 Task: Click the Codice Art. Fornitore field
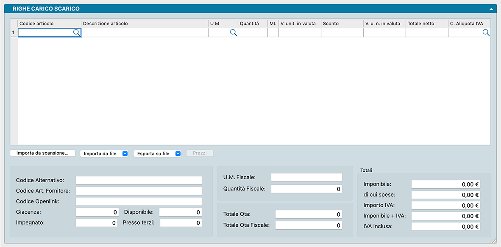[x=139, y=191]
